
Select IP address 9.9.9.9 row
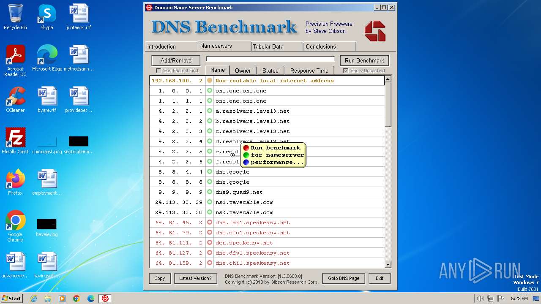267,192
